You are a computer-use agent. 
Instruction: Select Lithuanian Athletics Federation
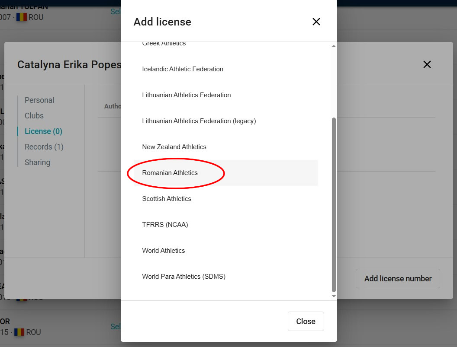click(x=187, y=95)
